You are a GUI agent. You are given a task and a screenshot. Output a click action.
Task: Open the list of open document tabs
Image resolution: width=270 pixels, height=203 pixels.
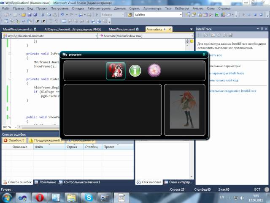tap(191, 29)
